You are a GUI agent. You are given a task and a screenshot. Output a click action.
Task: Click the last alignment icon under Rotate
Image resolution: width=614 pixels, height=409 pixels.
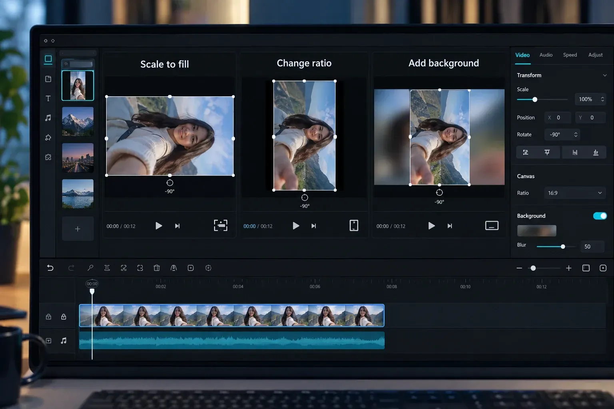point(596,152)
